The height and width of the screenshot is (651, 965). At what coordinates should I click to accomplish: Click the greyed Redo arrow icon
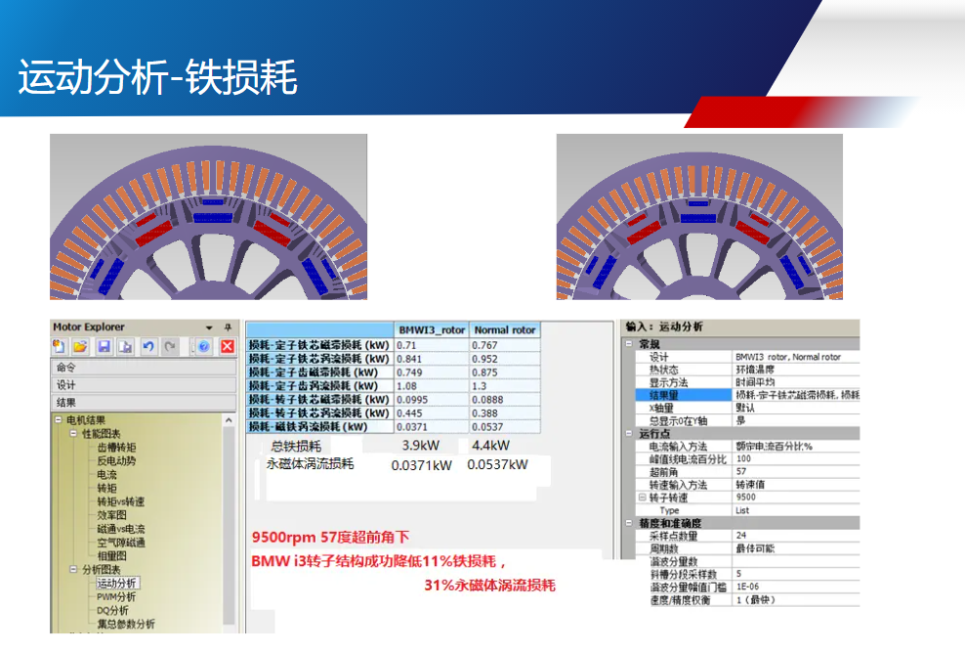[x=170, y=347]
